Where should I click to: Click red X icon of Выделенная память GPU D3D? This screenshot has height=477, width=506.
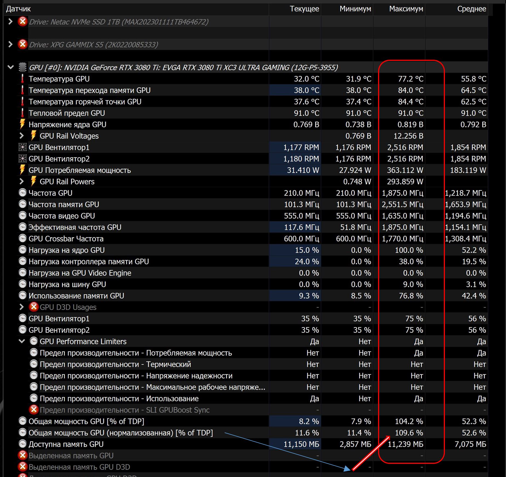pyautogui.click(x=22, y=467)
